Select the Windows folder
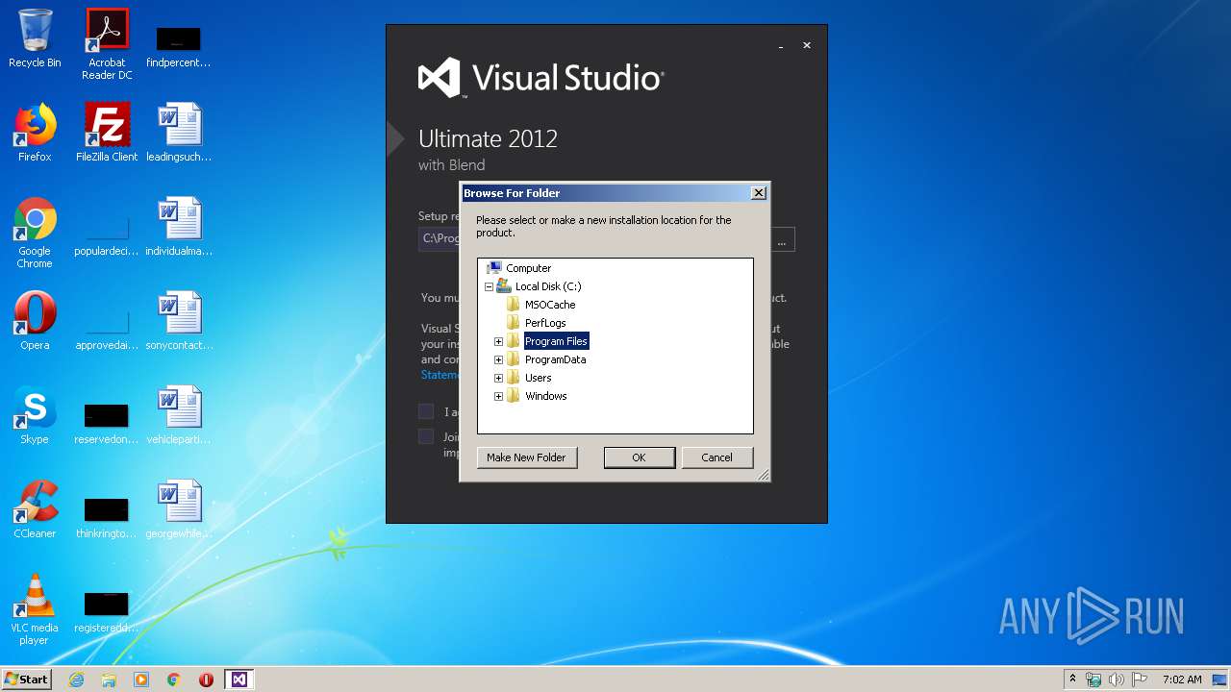 [545, 396]
